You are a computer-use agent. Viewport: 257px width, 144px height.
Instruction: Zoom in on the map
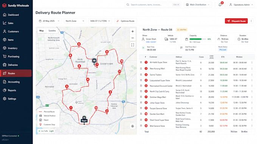click(133, 31)
